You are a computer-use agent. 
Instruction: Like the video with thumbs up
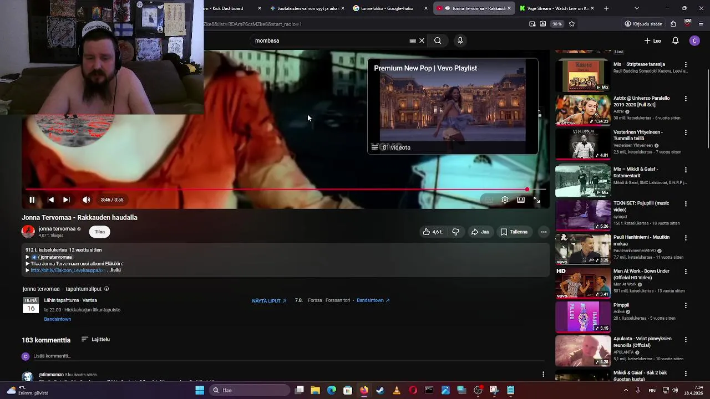(x=434, y=232)
